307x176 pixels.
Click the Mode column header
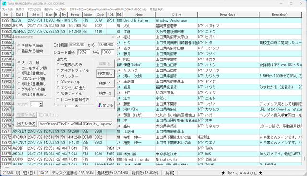[x=88, y=15]
